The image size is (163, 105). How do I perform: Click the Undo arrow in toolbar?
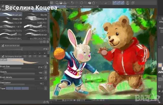[72, 3]
